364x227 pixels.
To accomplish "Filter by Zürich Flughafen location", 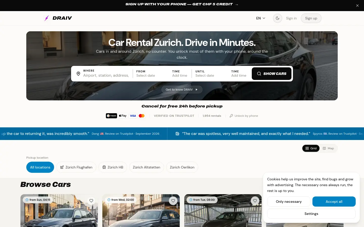I will click(76, 167).
